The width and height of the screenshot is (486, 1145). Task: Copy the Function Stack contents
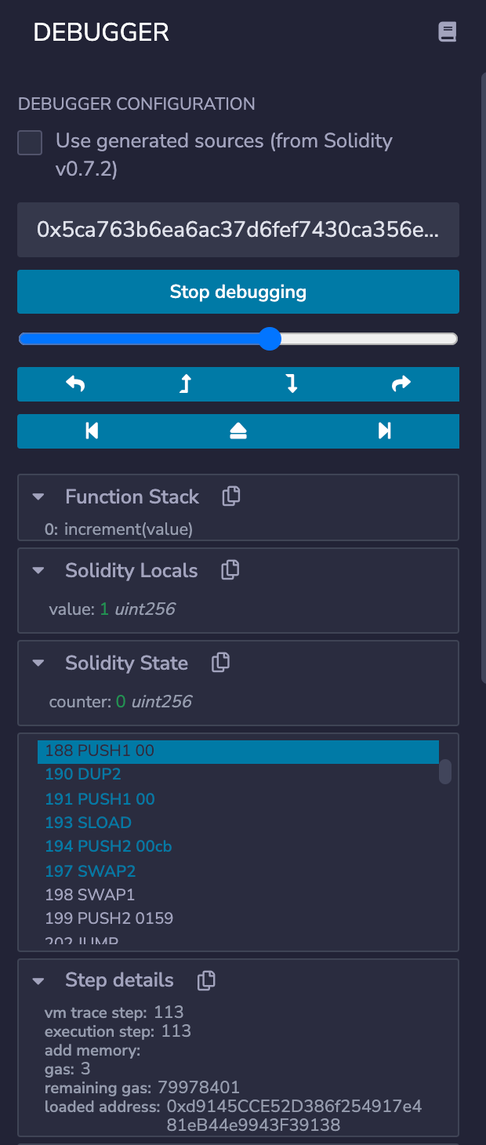point(230,496)
